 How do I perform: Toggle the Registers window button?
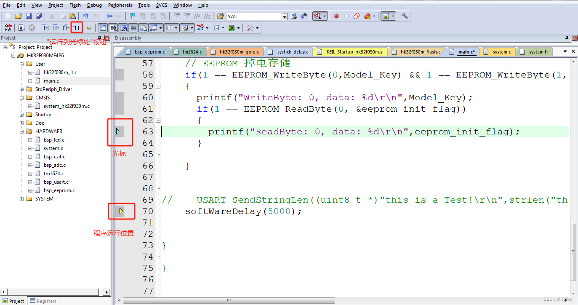point(133,28)
